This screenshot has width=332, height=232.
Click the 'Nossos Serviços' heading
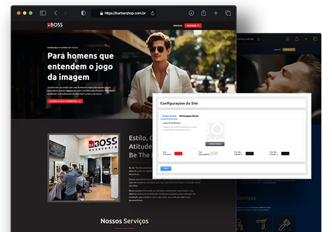(x=125, y=221)
